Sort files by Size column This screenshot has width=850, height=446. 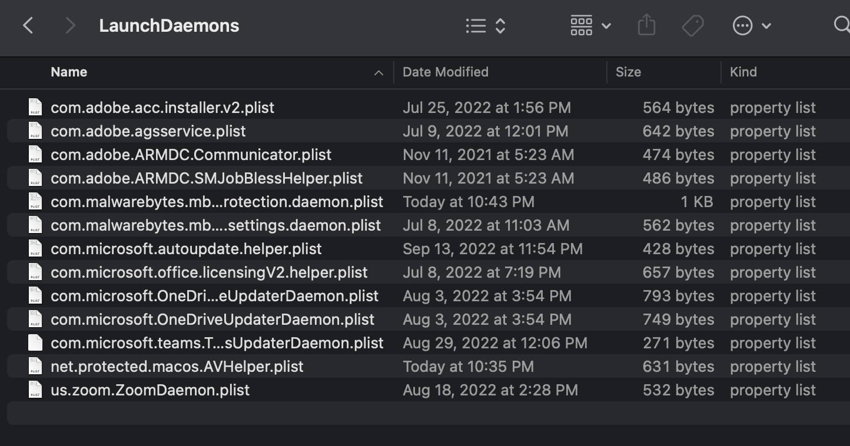(628, 72)
